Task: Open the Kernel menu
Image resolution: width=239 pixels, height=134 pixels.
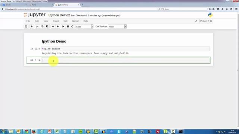Action: 75,21
